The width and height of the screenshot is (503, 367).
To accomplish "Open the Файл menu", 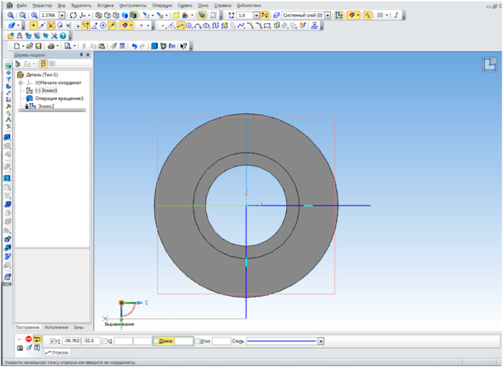I will point(22,5).
